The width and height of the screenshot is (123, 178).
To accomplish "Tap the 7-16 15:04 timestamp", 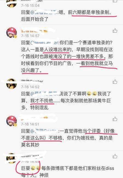I will pyautogui.click(x=30, y=5).
